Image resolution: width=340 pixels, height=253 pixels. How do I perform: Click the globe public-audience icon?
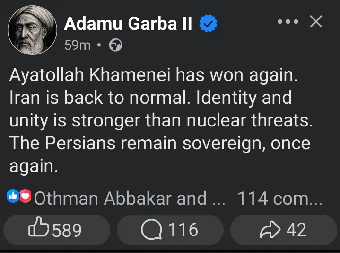[x=115, y=45]
